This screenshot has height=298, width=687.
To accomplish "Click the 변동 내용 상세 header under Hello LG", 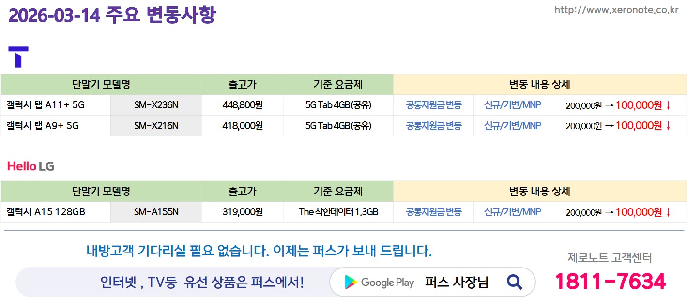I will [539, 191].
